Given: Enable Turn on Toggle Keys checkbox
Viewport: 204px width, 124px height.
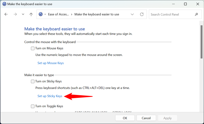Looking at the screenshot, I should click(32, 106).
